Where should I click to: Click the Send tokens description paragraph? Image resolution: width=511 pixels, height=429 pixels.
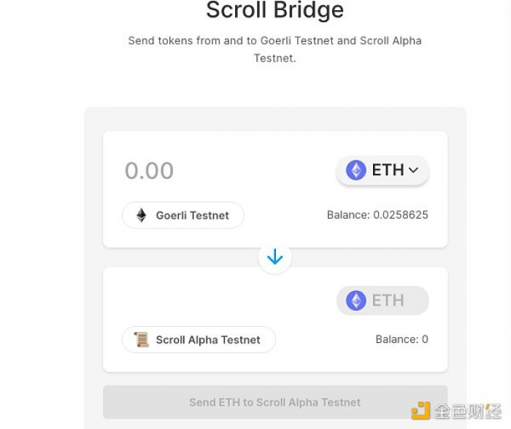(274, 49)
